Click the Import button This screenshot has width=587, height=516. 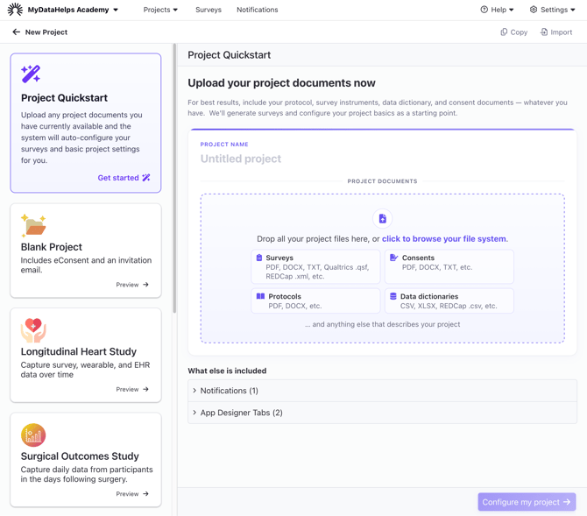tap(556, 32)
